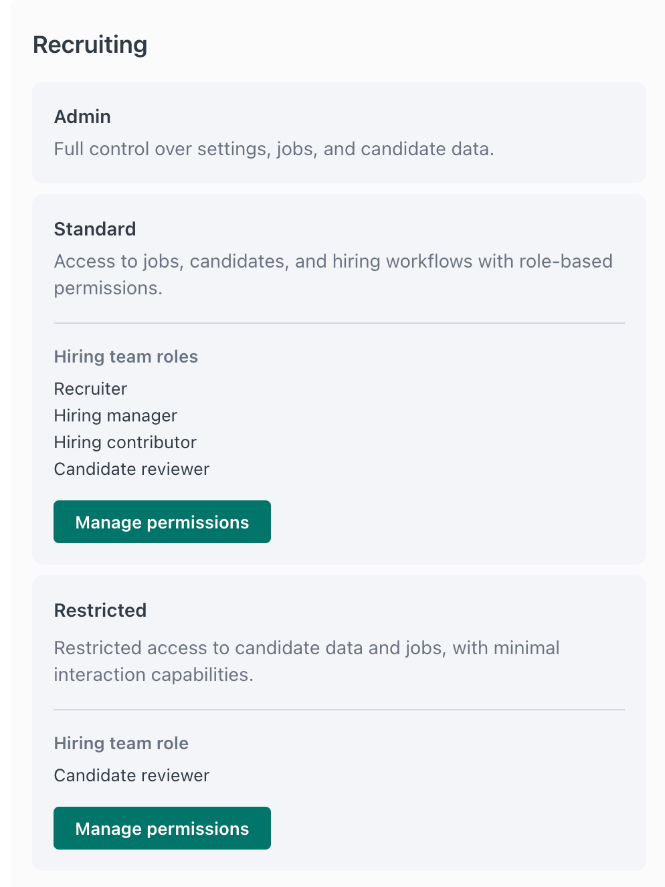Select the Standard access level title
The image size is (665, 887).
point(95,229)
